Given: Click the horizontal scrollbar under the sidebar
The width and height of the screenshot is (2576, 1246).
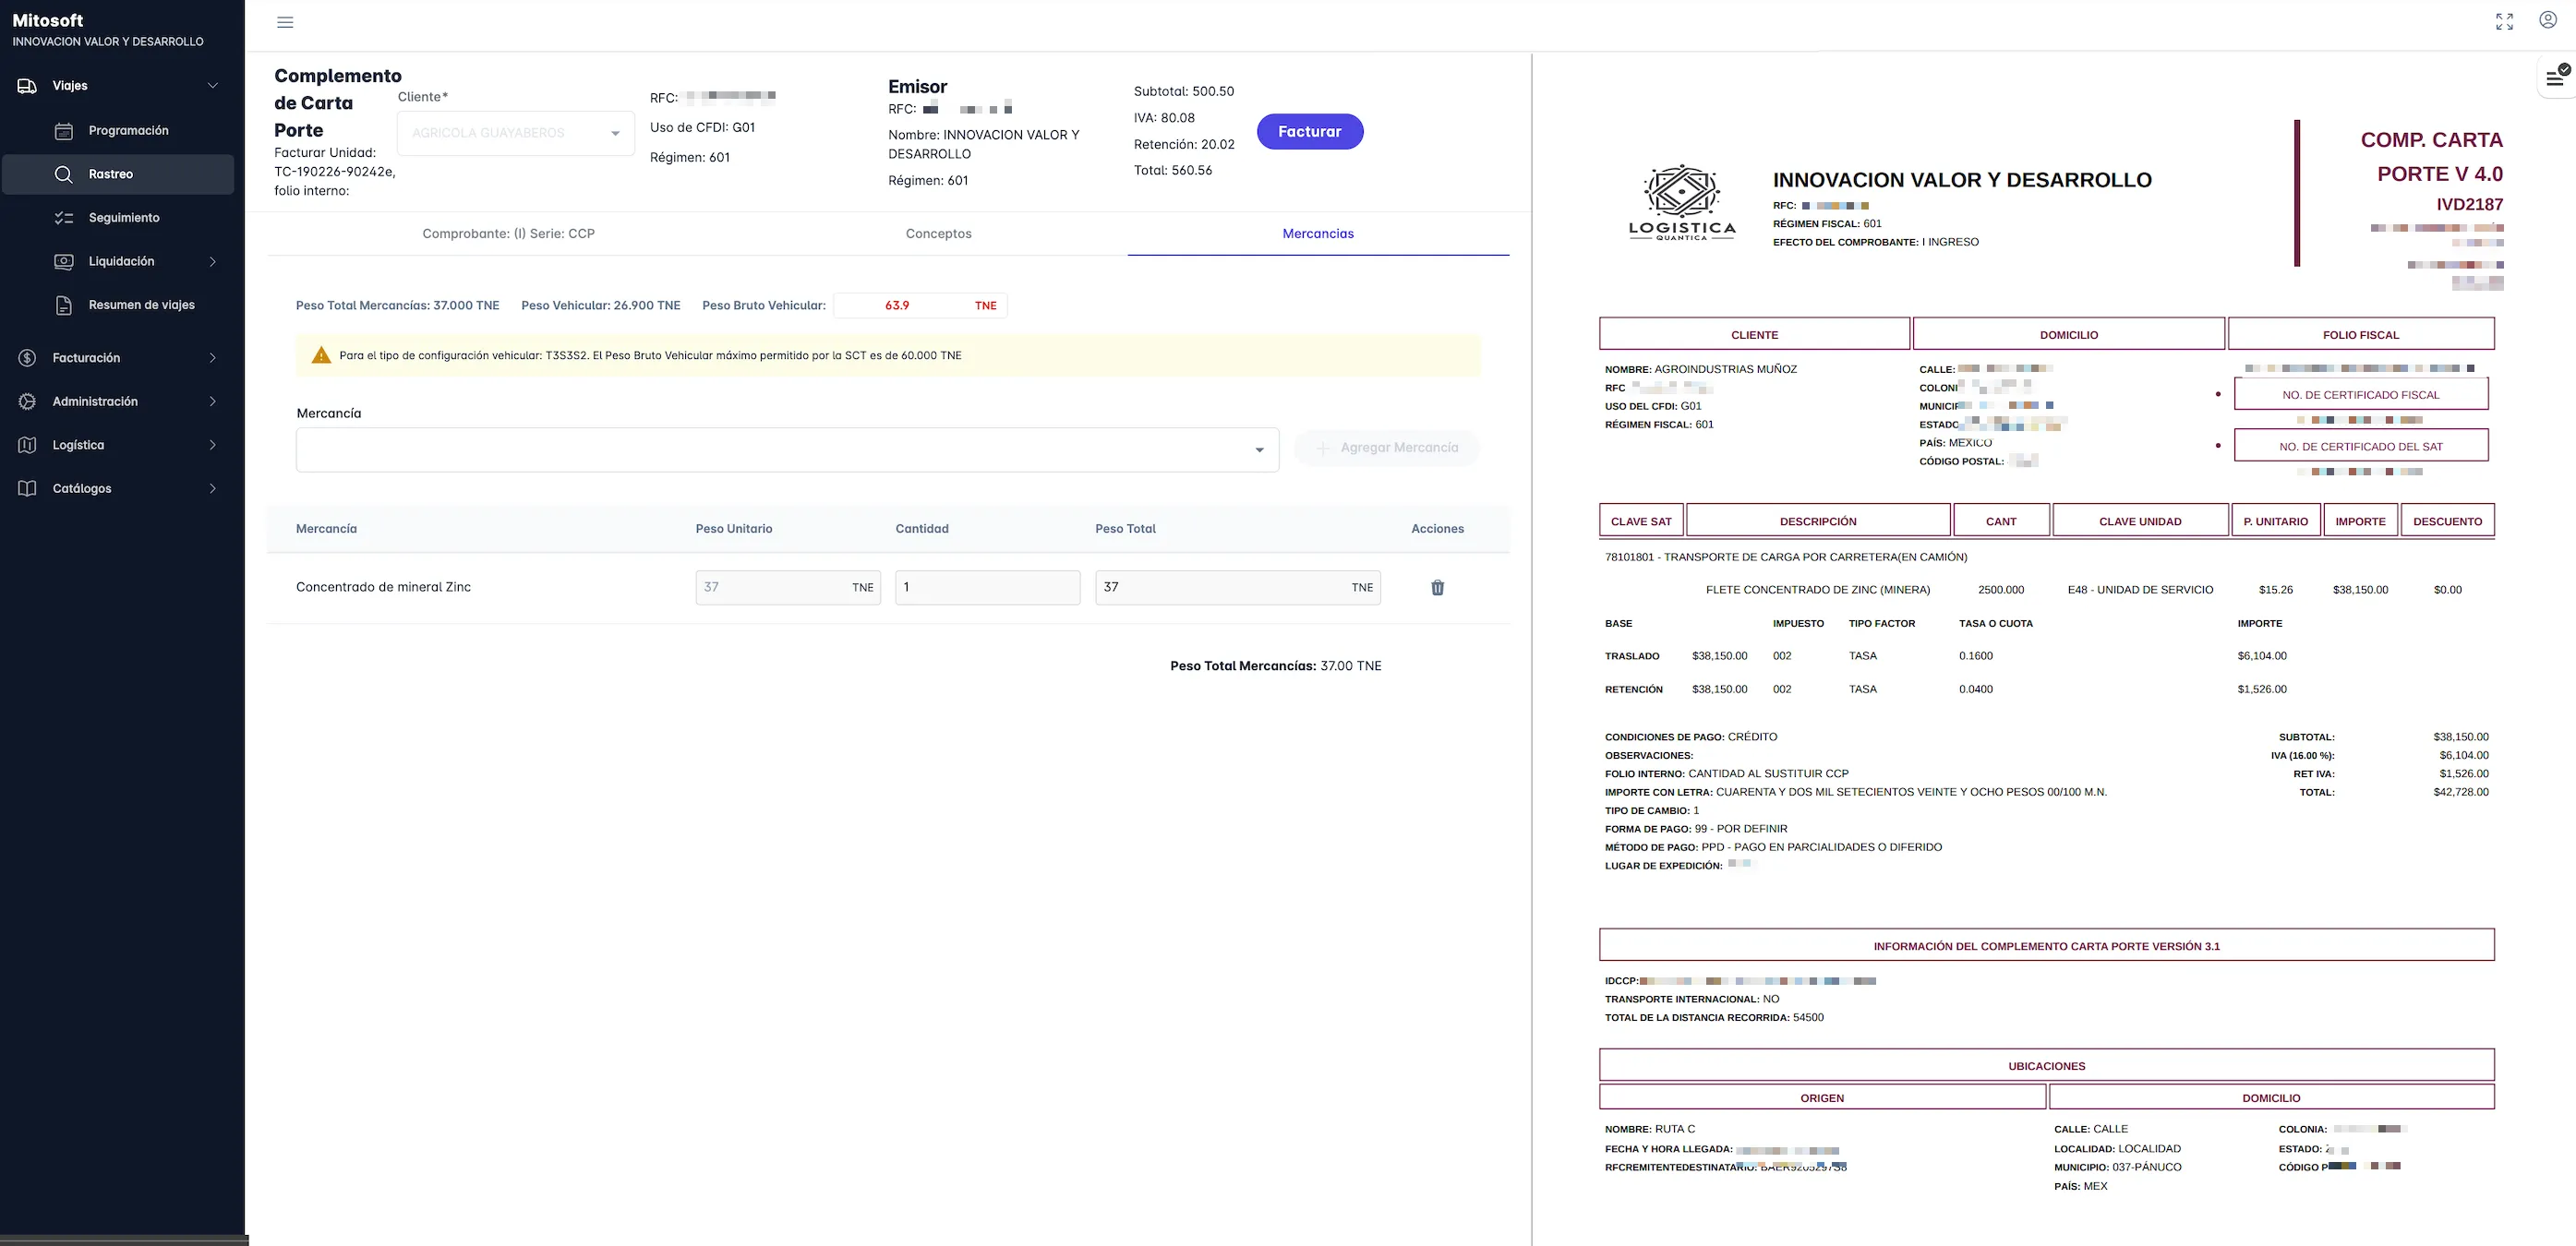Looking at the screenshot, I should click(x=124, y=1240).
